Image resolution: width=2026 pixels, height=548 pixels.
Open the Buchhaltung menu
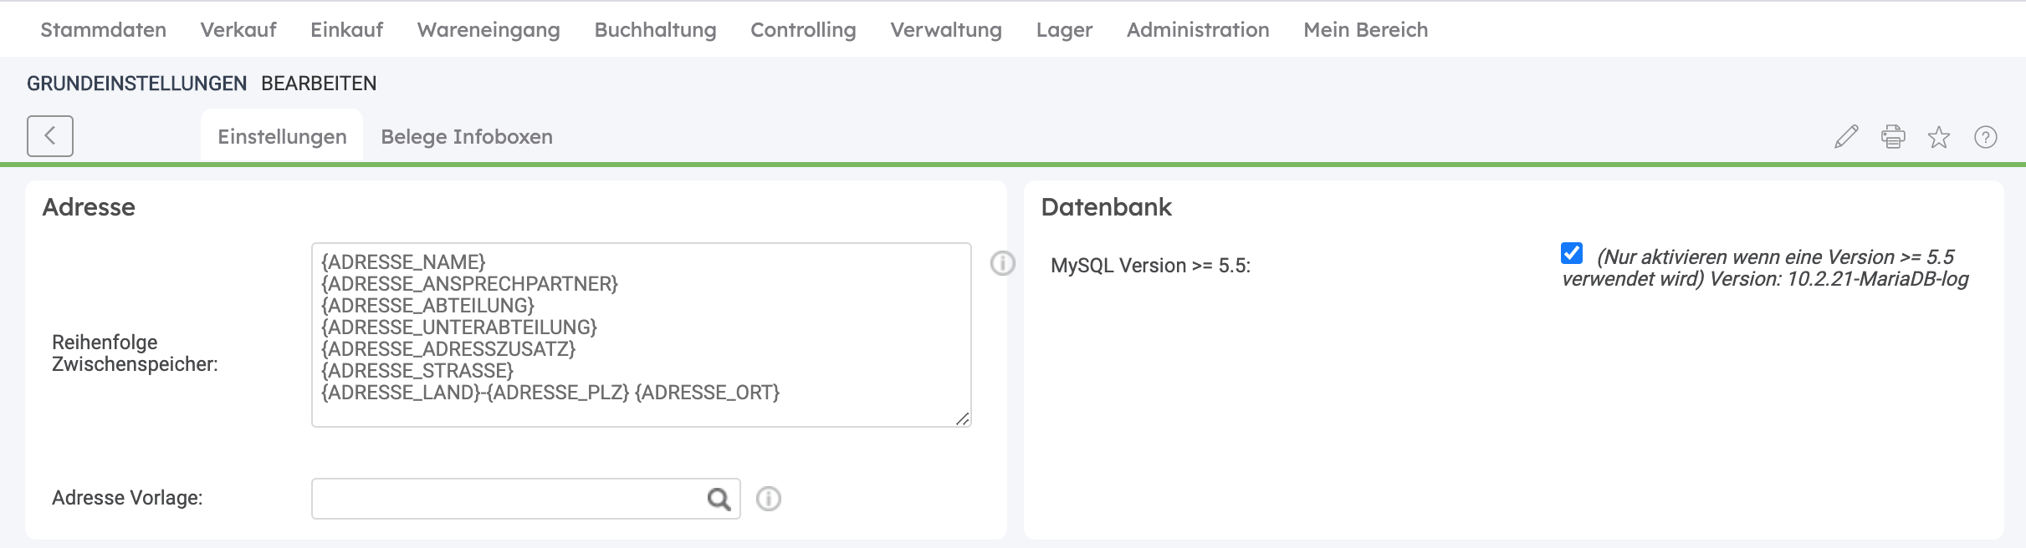click(655, 30)
